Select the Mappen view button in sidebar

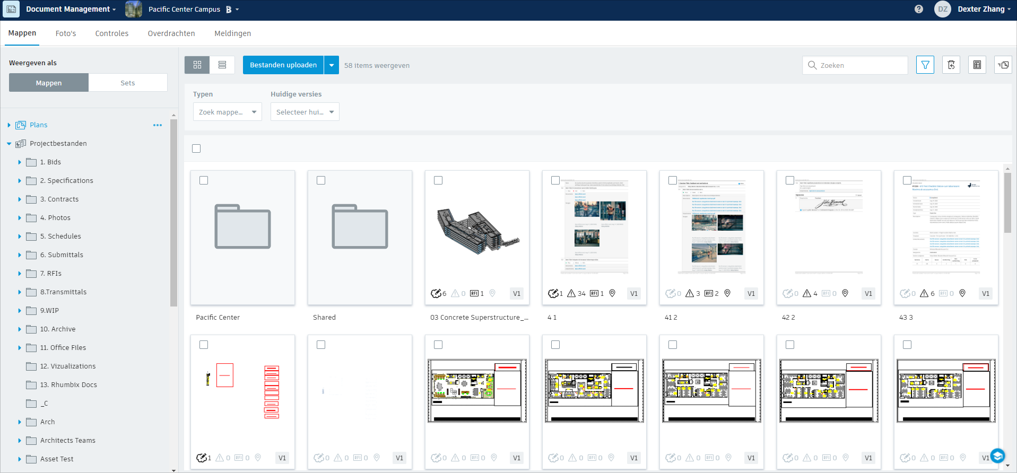click(x=49, y=83)
